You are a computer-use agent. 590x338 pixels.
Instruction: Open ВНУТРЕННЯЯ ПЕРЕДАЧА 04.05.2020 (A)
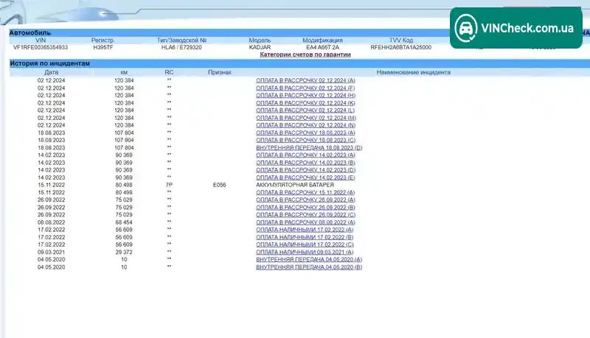click(x=309, y=259)
